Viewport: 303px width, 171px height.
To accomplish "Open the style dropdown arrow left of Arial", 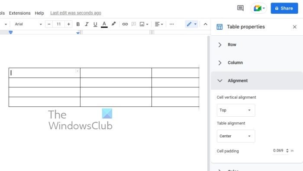I will pos(6,24).
